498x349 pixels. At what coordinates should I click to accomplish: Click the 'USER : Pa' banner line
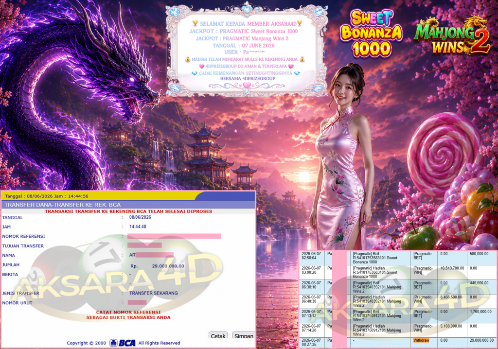(x=245, y=52)
